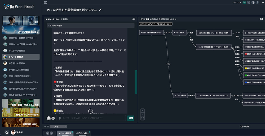Click the globe web search icon

click(x=53, y=118)
